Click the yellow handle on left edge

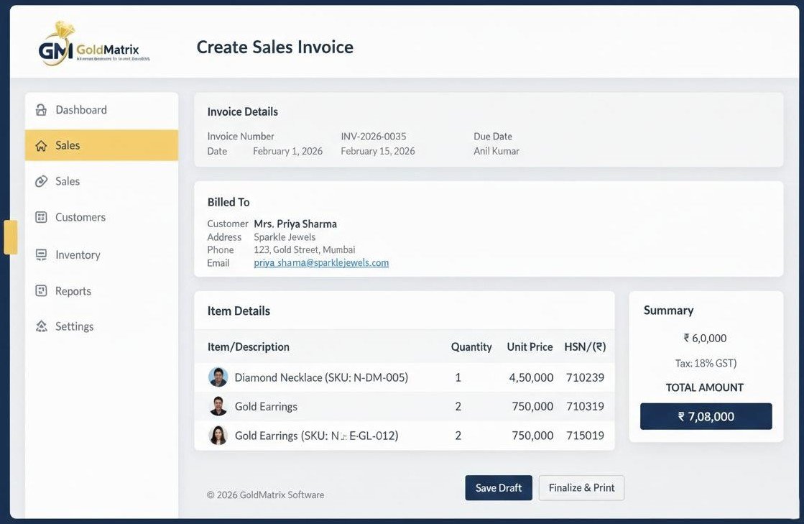point(11,237)
